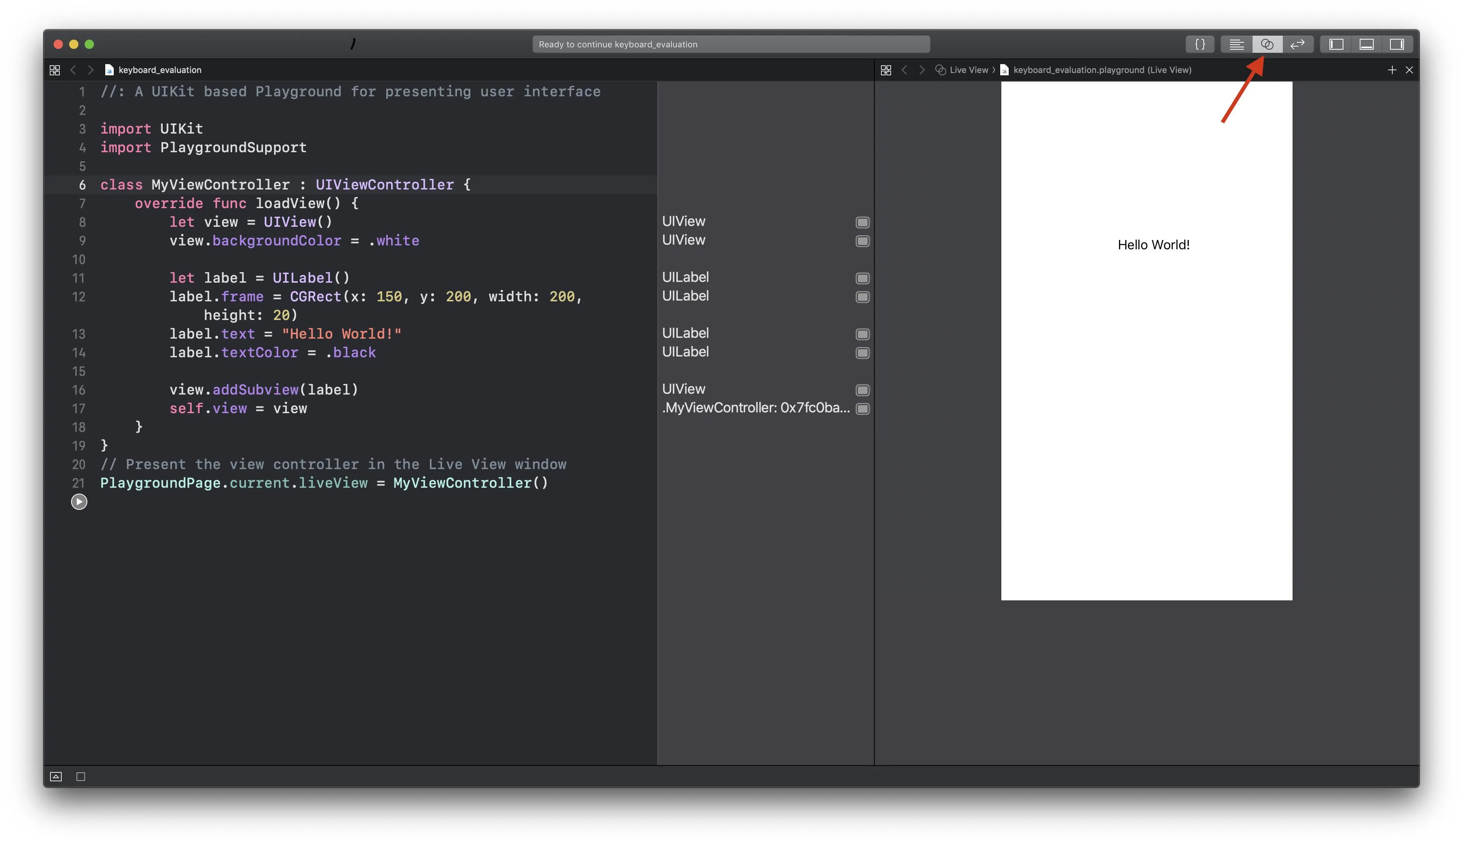Open related items grid in assistant editor
Image resolution: width=1463 pixels, height=845 pixels.
coord(885,70)
